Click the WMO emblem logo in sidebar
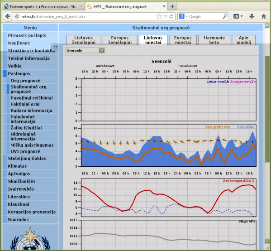Image resolution: width=271 pixels, height=251 pixels. 30,238
